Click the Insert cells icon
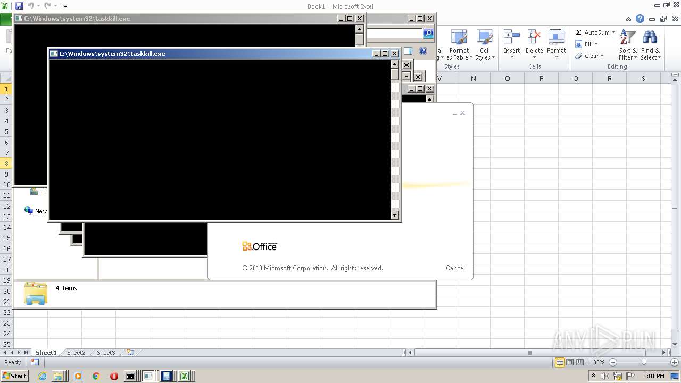The image size is (681, 383). tap(512, 37)
